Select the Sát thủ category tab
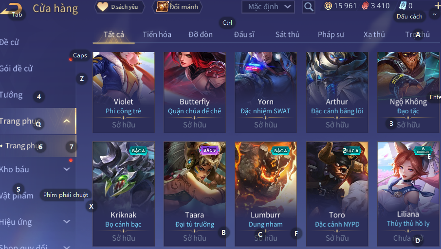 point(288,35)
